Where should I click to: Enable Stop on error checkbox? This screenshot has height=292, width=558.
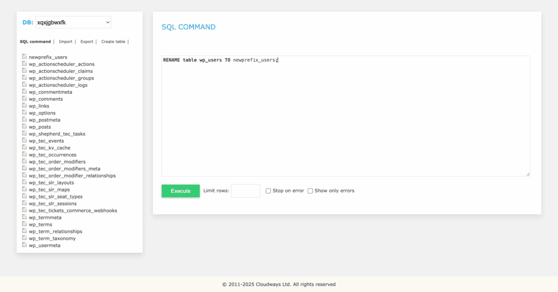(268, 191)
